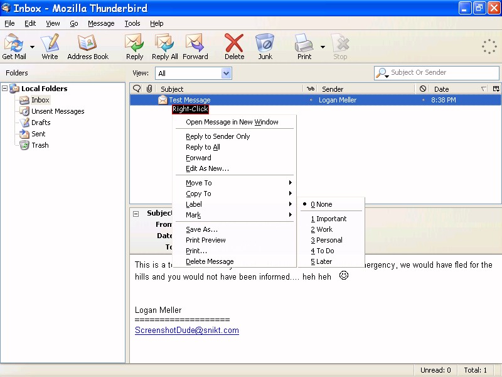Screen dimensions: 502x377
Task: Click the Forward toolbar icon
Action: 195,46
